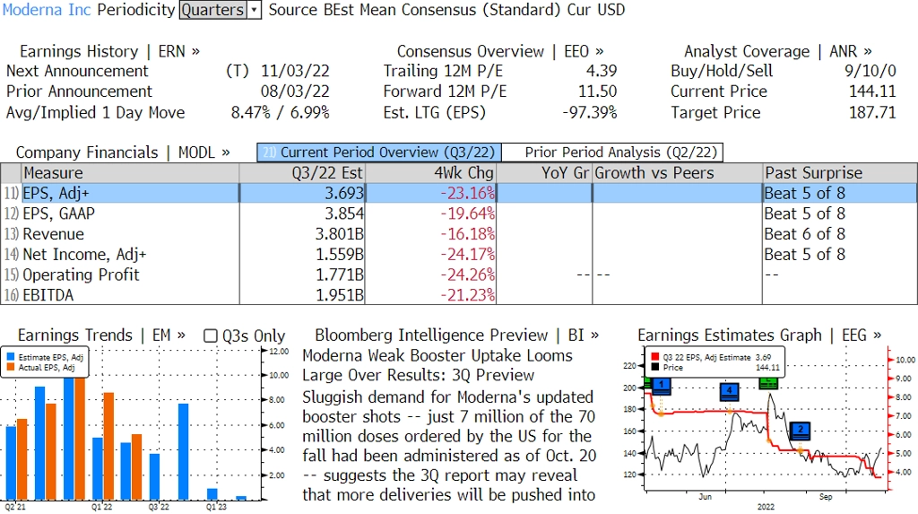Click Target Price value 187.71
The height and width of the screenshot is (514, 918).
pyautogui.click(x=872, y=112)
